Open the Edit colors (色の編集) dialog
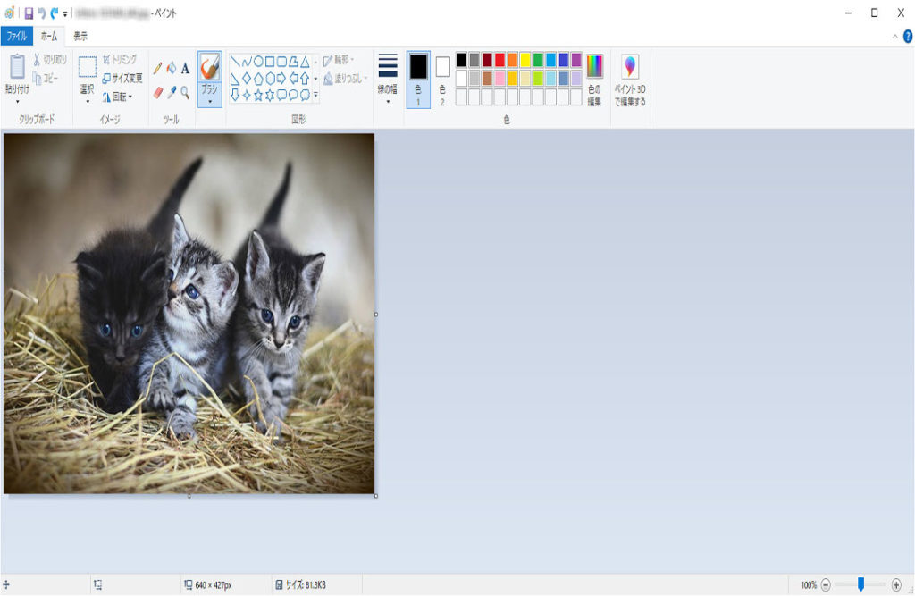The image size is (915, 596). pyautogui.click(x=594, y=79)
